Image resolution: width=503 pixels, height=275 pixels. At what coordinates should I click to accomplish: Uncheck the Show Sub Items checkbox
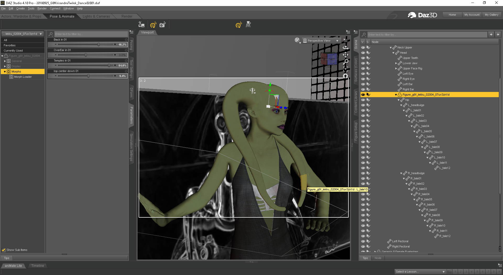pos(4,250)
